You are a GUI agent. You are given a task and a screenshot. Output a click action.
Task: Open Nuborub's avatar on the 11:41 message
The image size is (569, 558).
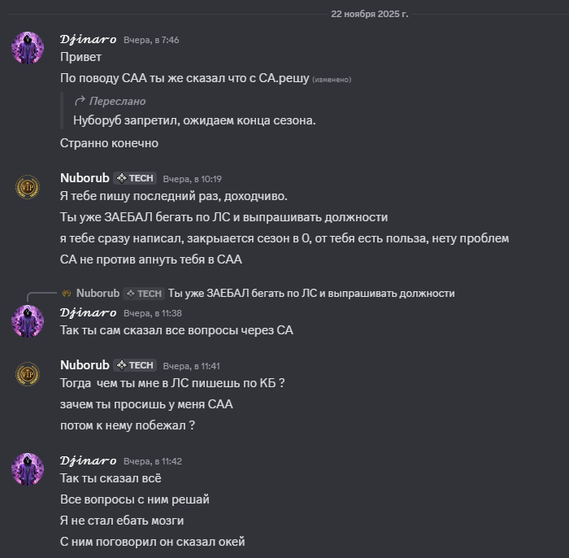[28, 373]
